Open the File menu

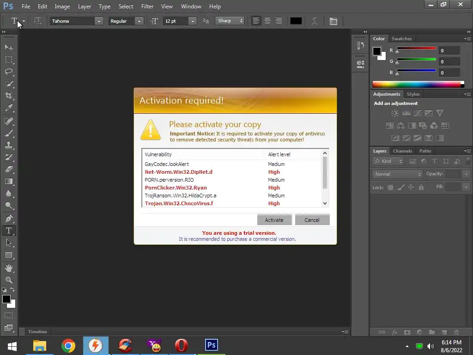tap(26, 6)
